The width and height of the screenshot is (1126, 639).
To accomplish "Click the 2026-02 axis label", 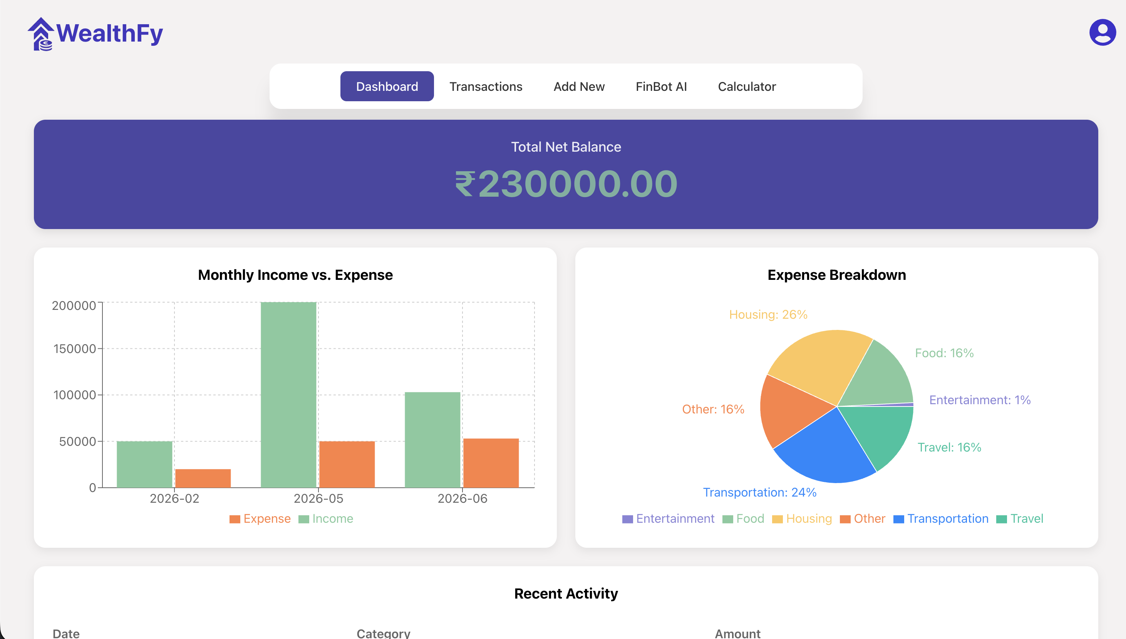I will (x=174, y=498).
